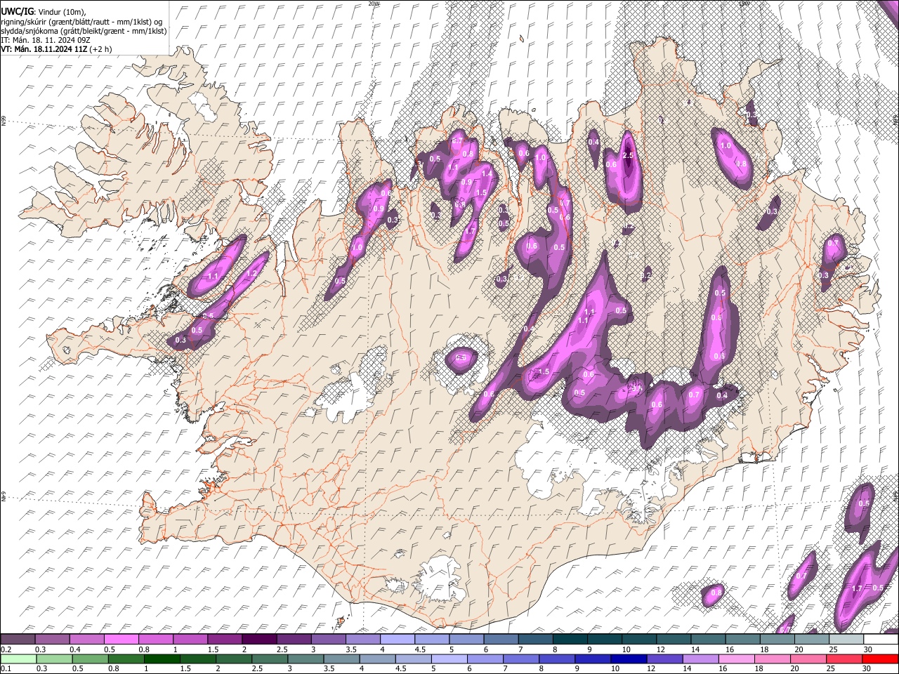Pick the white 30 swatch in snow legend
Image resolution: width=899 pixels, height=674 pixels.
pos(881,639)
